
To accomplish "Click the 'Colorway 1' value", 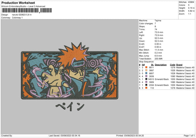I will [x=17, y=18].
